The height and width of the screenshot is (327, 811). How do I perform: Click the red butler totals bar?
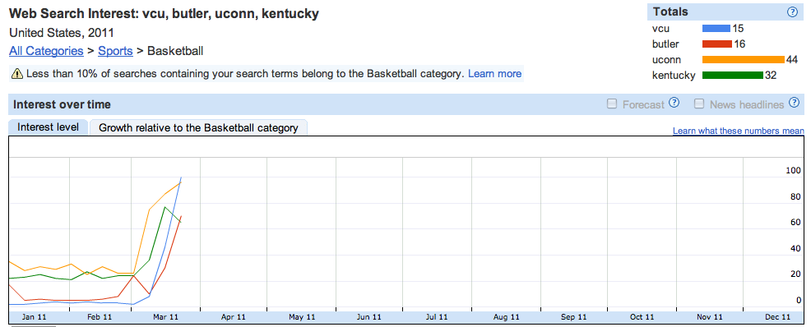[x=717, y=44]
